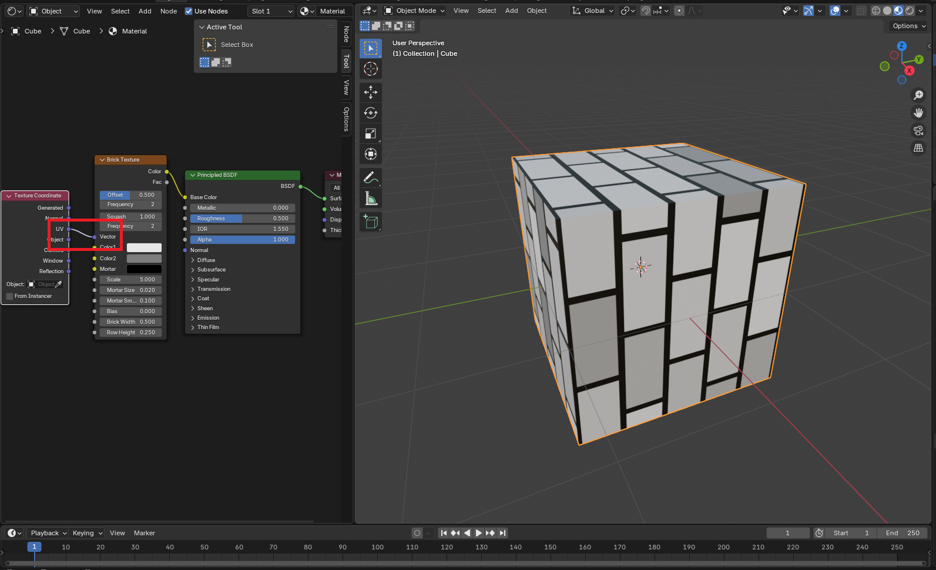Image resolution: width=936 pixels, height=570 pixels.
Task: Toggle the camera view icon
Action: [918, 130]
